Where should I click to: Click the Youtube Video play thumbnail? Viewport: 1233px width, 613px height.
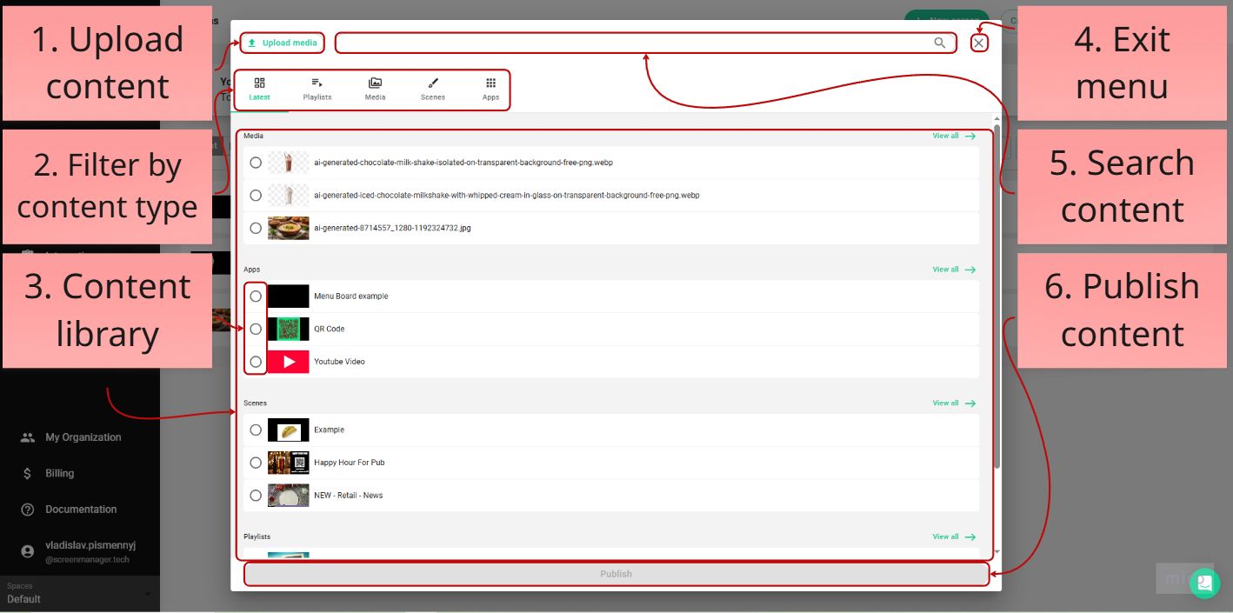click(x=289, y=362)
